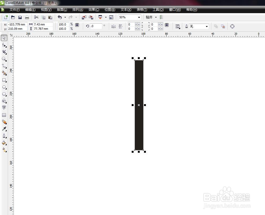Screen dimensions: 265x215
Task: Cut the selected object
Action: [x=36, y=17]
